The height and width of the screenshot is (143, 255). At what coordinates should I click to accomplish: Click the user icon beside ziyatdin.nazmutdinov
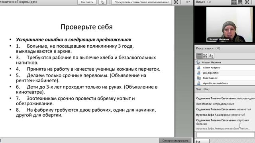(199, 83)
